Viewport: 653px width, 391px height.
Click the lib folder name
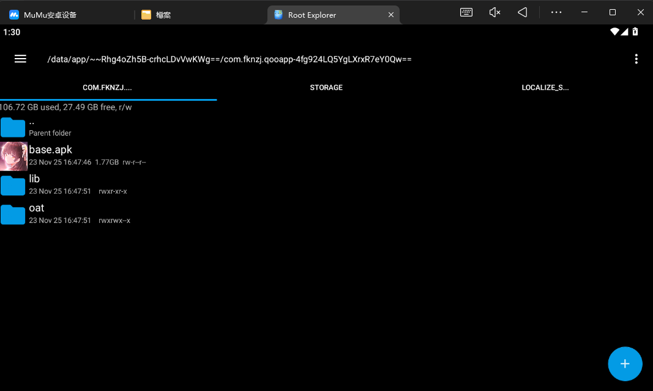pos(34,178)
